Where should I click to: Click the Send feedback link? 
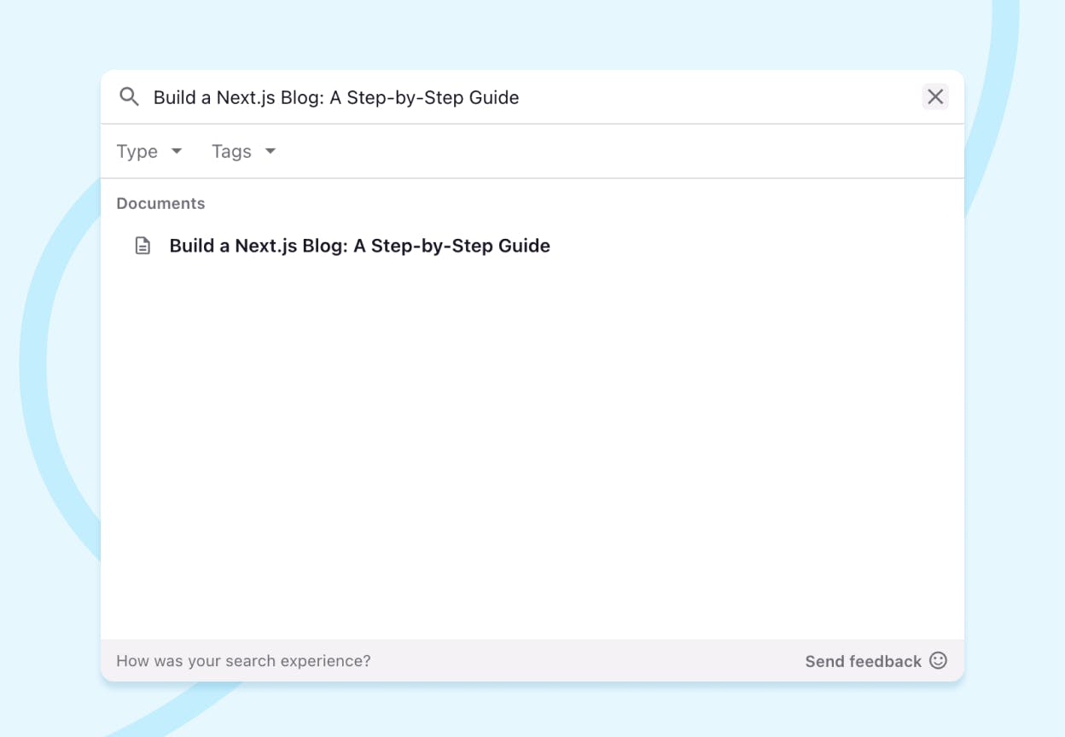(863, 661)
